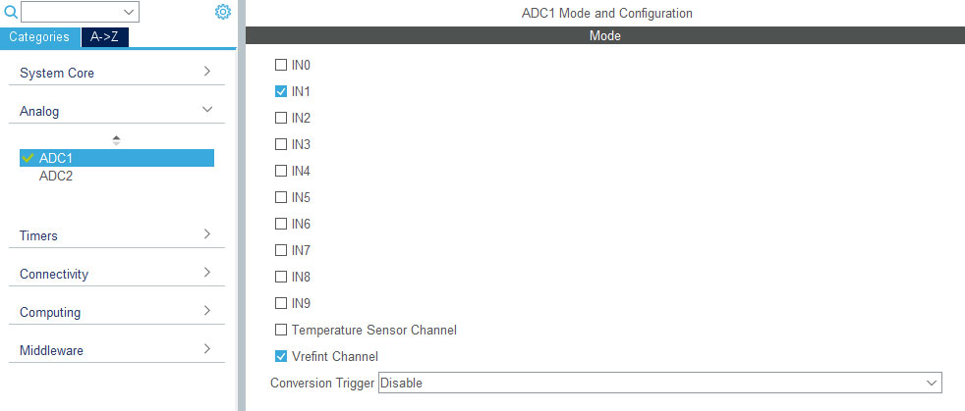Select the ADC1 peripheral item
Screen dimensions: 965x411
click(x=117, y=158)
